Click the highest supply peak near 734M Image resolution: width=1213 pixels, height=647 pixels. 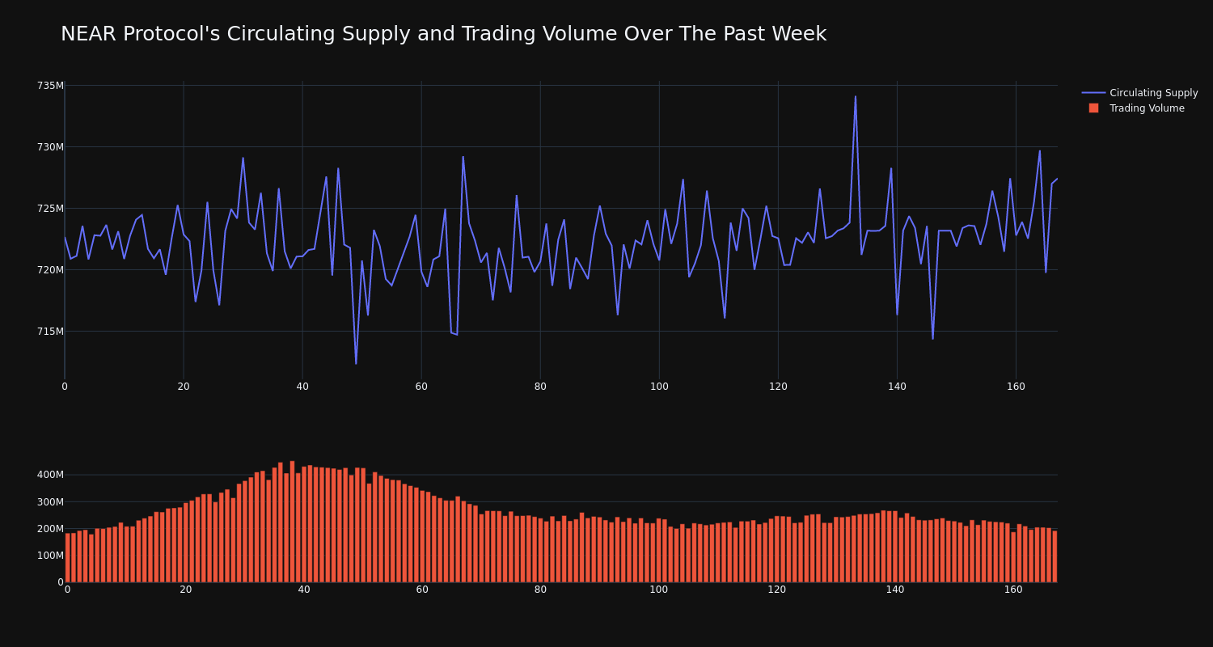pos(856,96)
